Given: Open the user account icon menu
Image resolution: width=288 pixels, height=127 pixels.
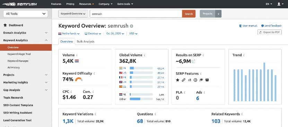Looking at the screenshot, I should pyautogui.click(x=280, y=4).
